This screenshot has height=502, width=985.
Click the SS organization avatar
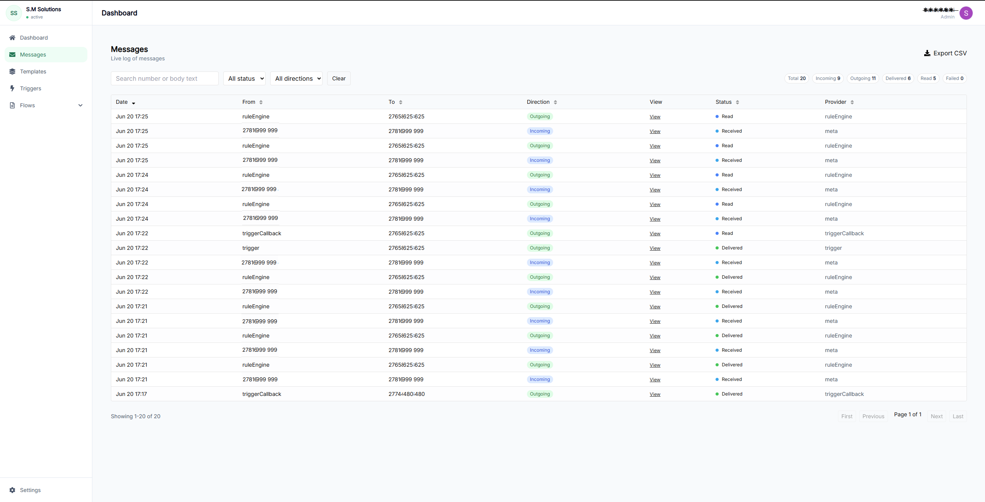(14, 13)
